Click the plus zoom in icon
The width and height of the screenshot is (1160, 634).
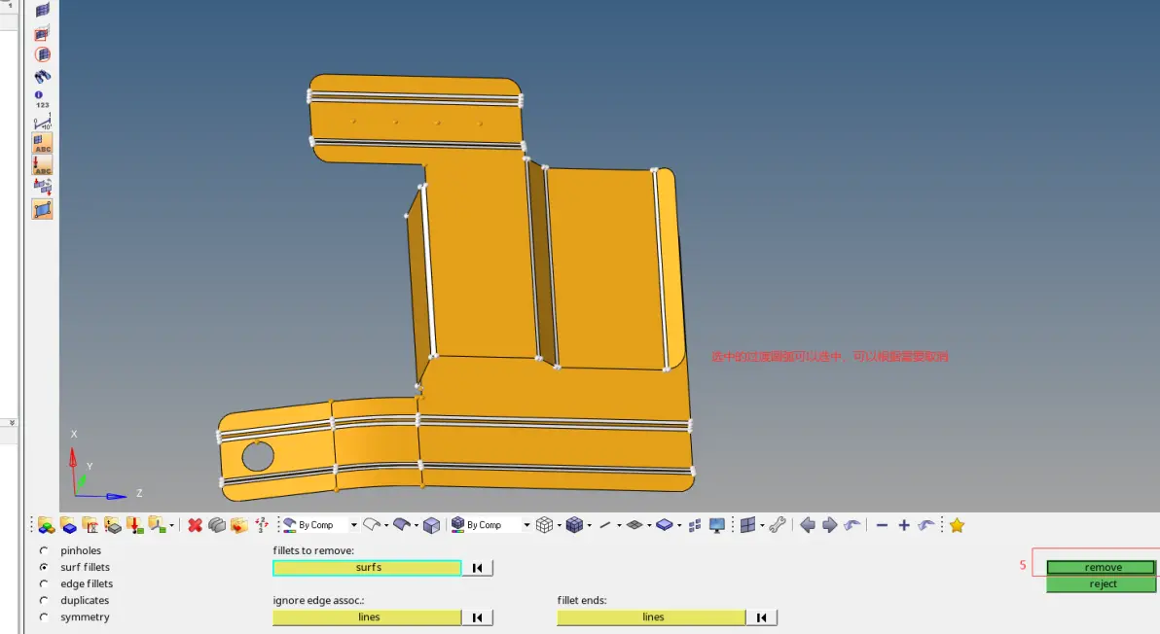click(x=903, y=525)
